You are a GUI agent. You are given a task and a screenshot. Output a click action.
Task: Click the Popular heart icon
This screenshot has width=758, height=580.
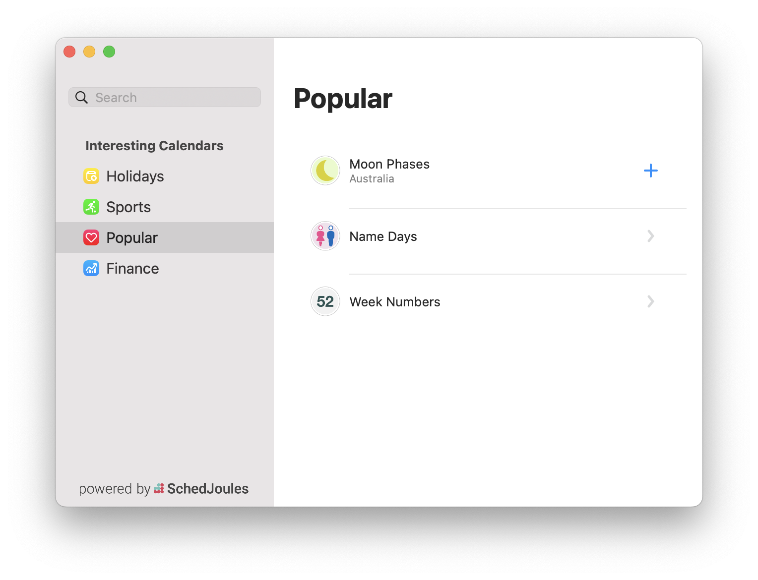point(91,238)
